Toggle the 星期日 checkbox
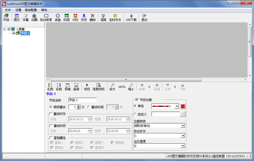This screenshot has height=161, width=254. tap(92, 147)
